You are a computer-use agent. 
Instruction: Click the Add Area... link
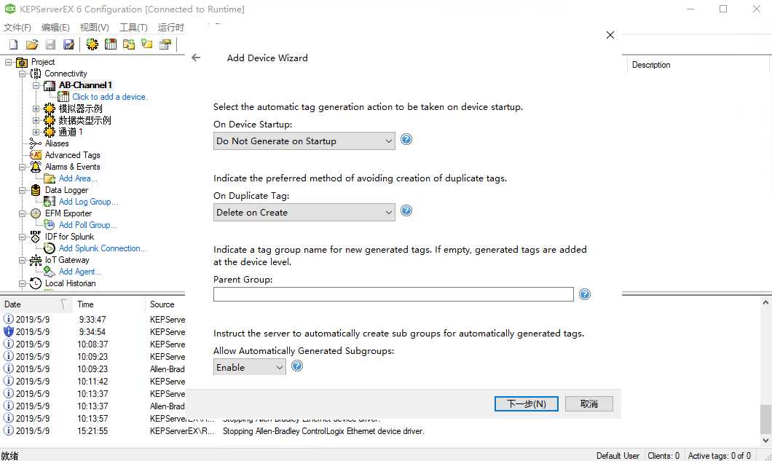click(78, 178)
